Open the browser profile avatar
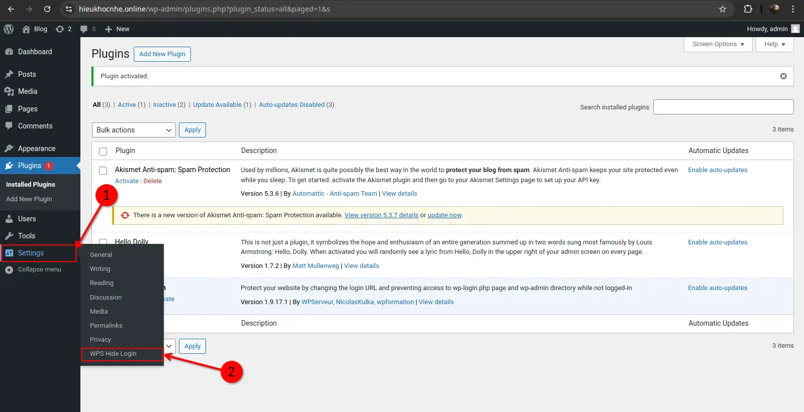804x412 pixels. pos(775,9)
